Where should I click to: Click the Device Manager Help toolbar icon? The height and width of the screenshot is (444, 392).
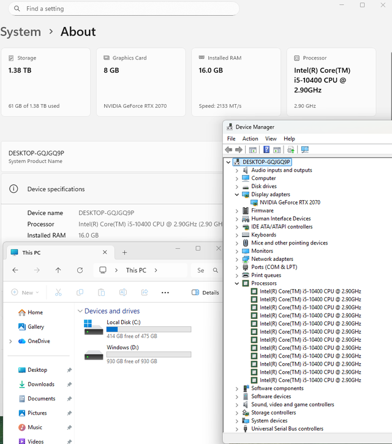[x=266, y=149]
